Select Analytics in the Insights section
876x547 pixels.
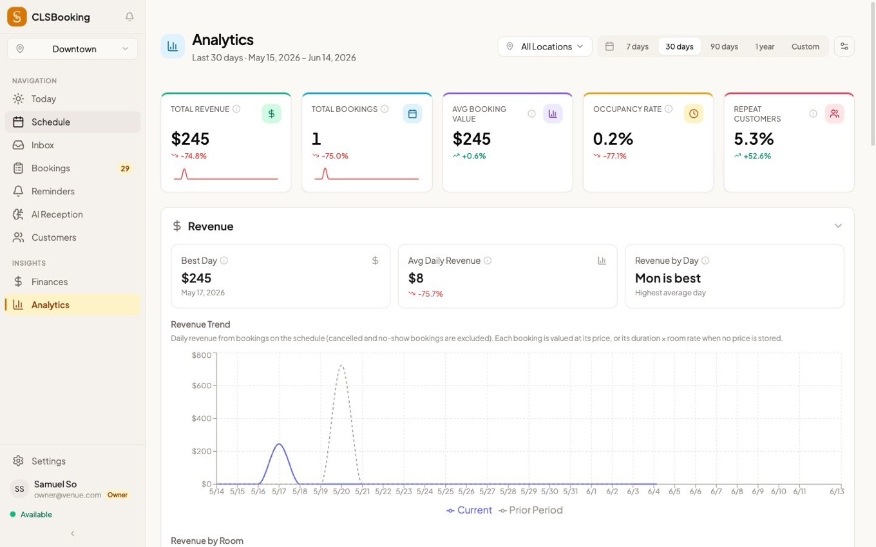73,305
